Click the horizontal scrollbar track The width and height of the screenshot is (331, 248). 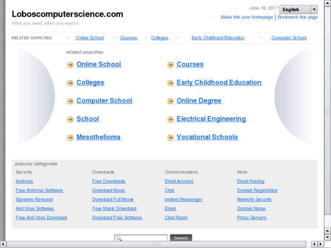click(228, 244)
